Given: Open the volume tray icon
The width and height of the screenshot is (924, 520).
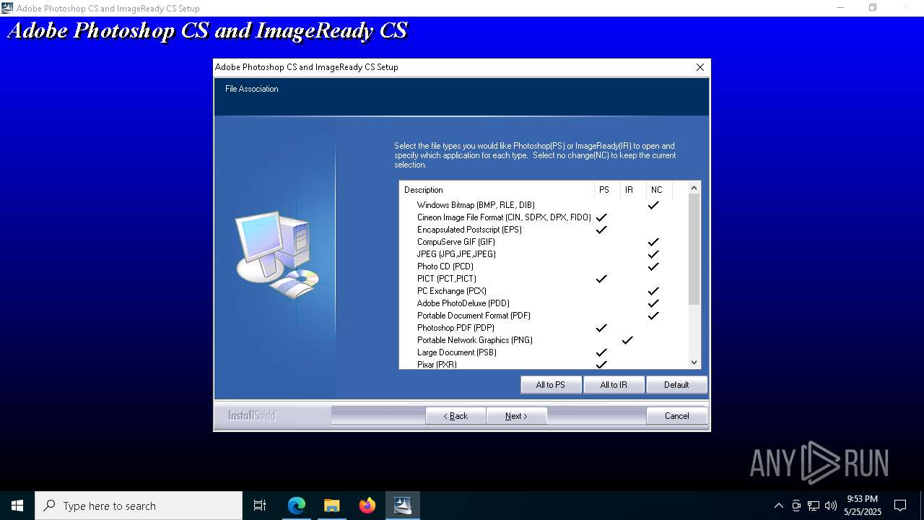Looking at the screenshot, I should tap(831, 506).
